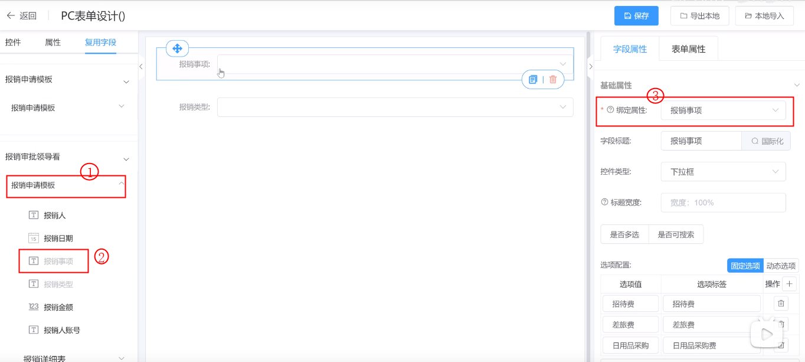805x362 pixels.
Task: Click the back arrow icon beside 返回
Action: (11, 16)
